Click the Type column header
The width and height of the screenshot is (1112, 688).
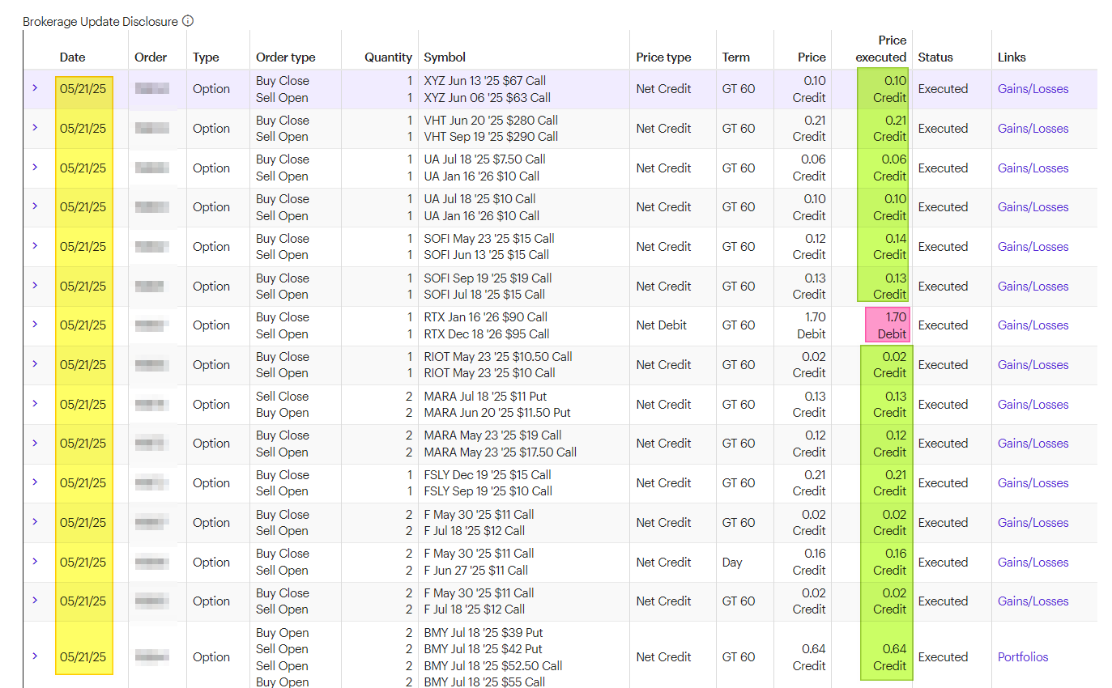click(206, 57)
